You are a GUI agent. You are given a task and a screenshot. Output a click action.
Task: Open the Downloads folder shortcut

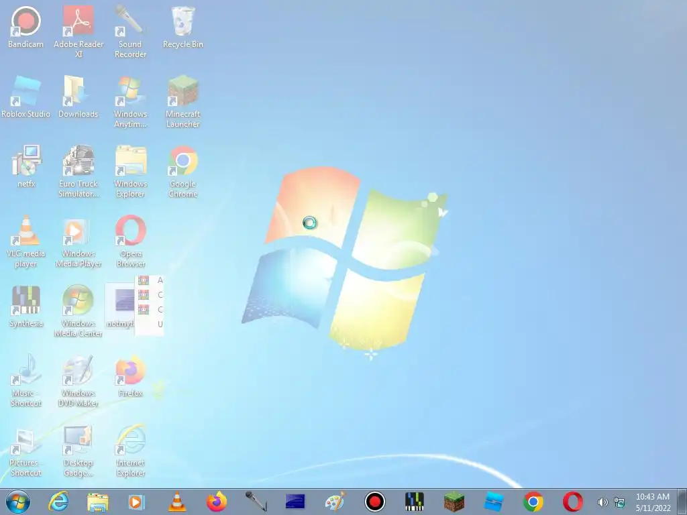pos(78,97)
